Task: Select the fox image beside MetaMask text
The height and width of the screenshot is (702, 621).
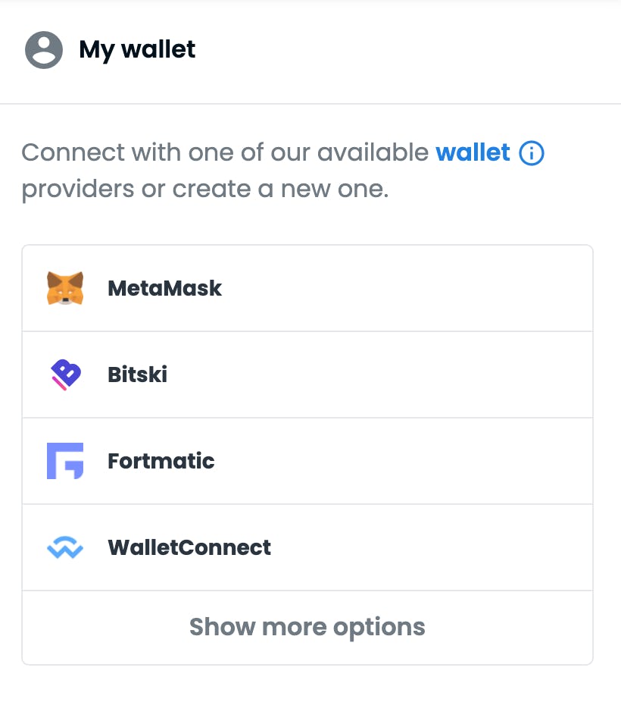Action: click(x=65, y=288)
